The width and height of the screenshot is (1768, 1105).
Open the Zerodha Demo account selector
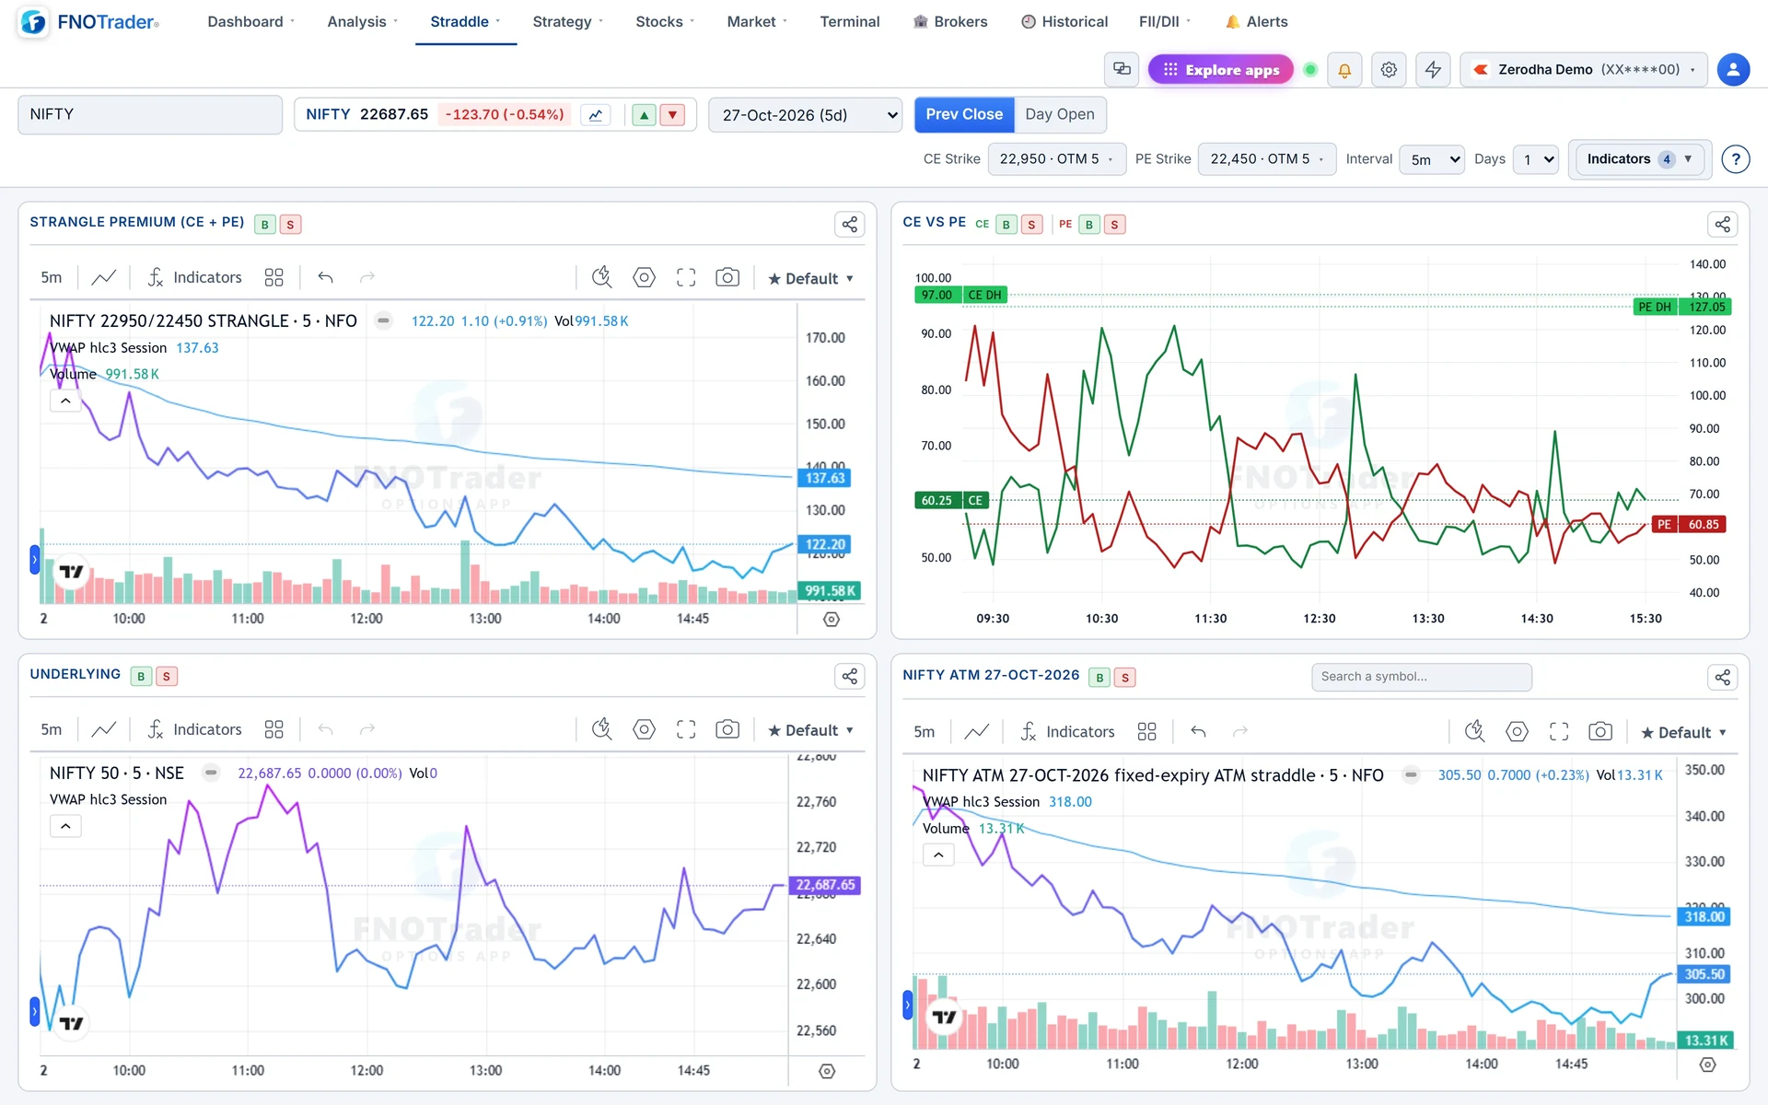(x=1584, y=69)
